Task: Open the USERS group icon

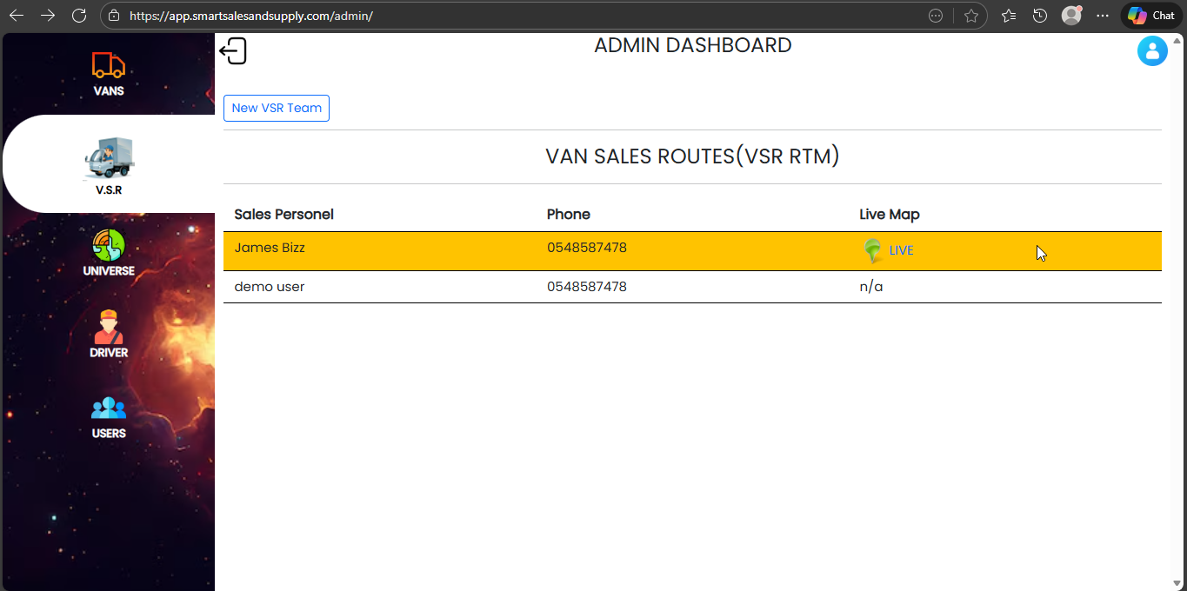Action: point(109,408)
